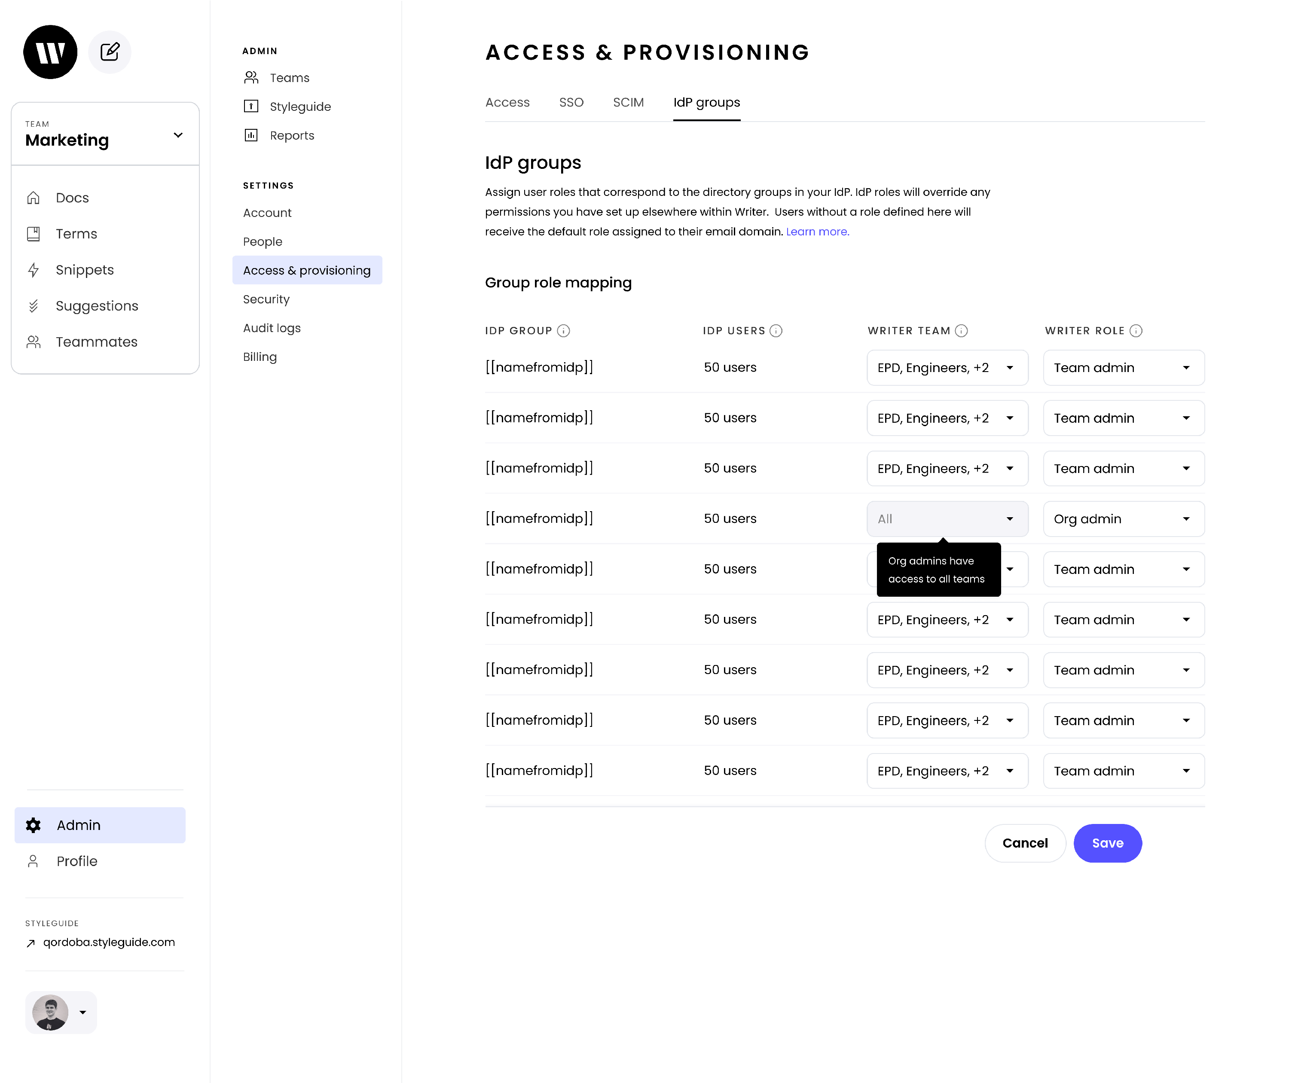Click the Admin gear icon
Image resolution: width=1289 pixels, height=1083 pixels.
33,825
